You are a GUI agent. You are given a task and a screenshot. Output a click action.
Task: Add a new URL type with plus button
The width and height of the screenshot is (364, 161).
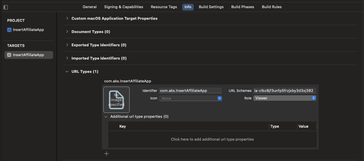point(107,154)
